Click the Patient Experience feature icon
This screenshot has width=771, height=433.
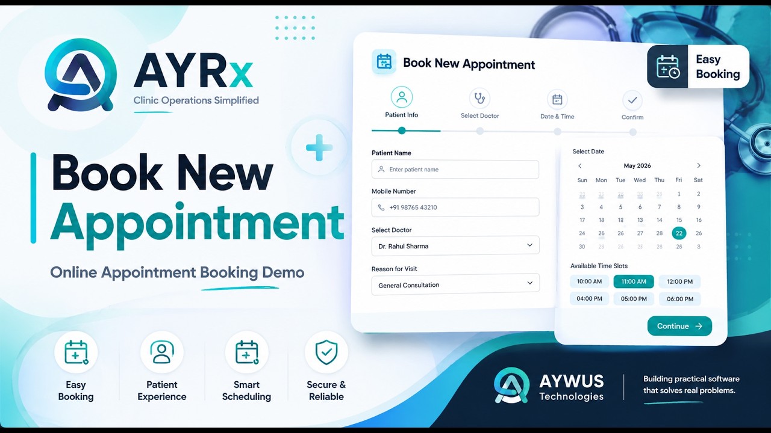tap(162, 352)
